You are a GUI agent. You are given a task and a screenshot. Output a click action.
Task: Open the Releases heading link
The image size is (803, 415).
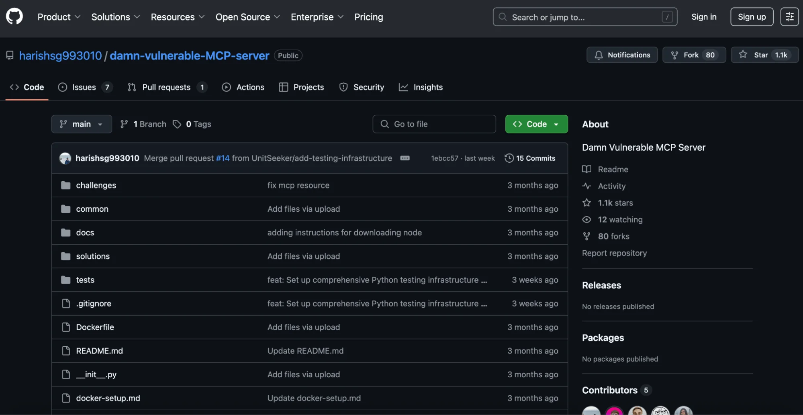coord(601,285)
